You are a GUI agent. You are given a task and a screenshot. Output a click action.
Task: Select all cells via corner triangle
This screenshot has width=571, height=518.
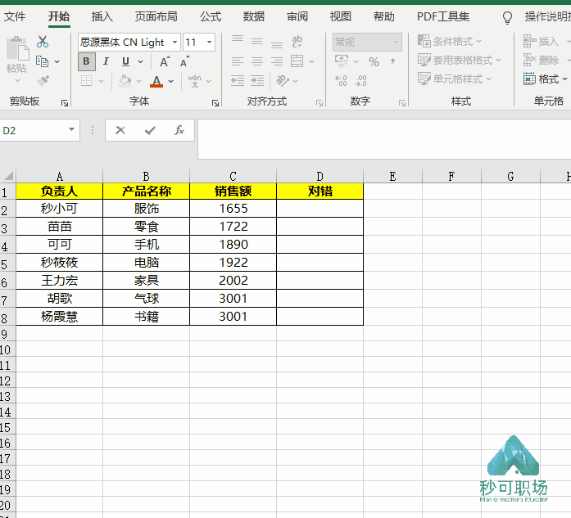(x=8, y=176)
